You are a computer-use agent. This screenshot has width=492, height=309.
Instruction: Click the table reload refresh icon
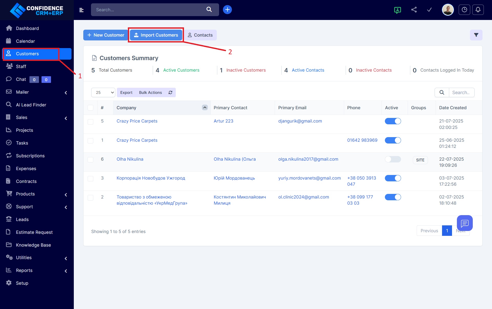point(170,92)
